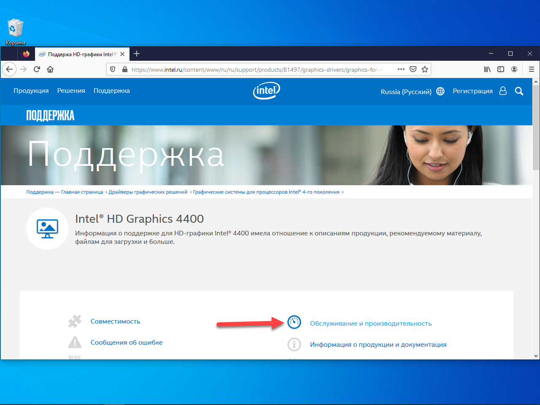Click the warning triangle icon beside Сообщения об ошибке
This screenshot has width=540, height=405.
(x=75, y=342)
